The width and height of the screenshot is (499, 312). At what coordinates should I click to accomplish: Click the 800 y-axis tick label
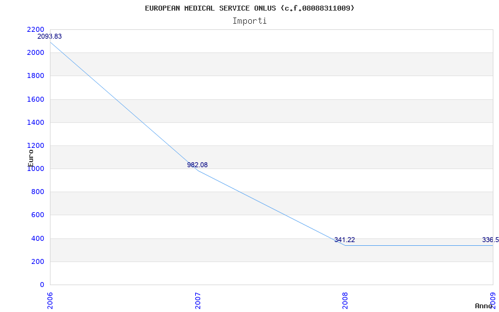(37, 192)
